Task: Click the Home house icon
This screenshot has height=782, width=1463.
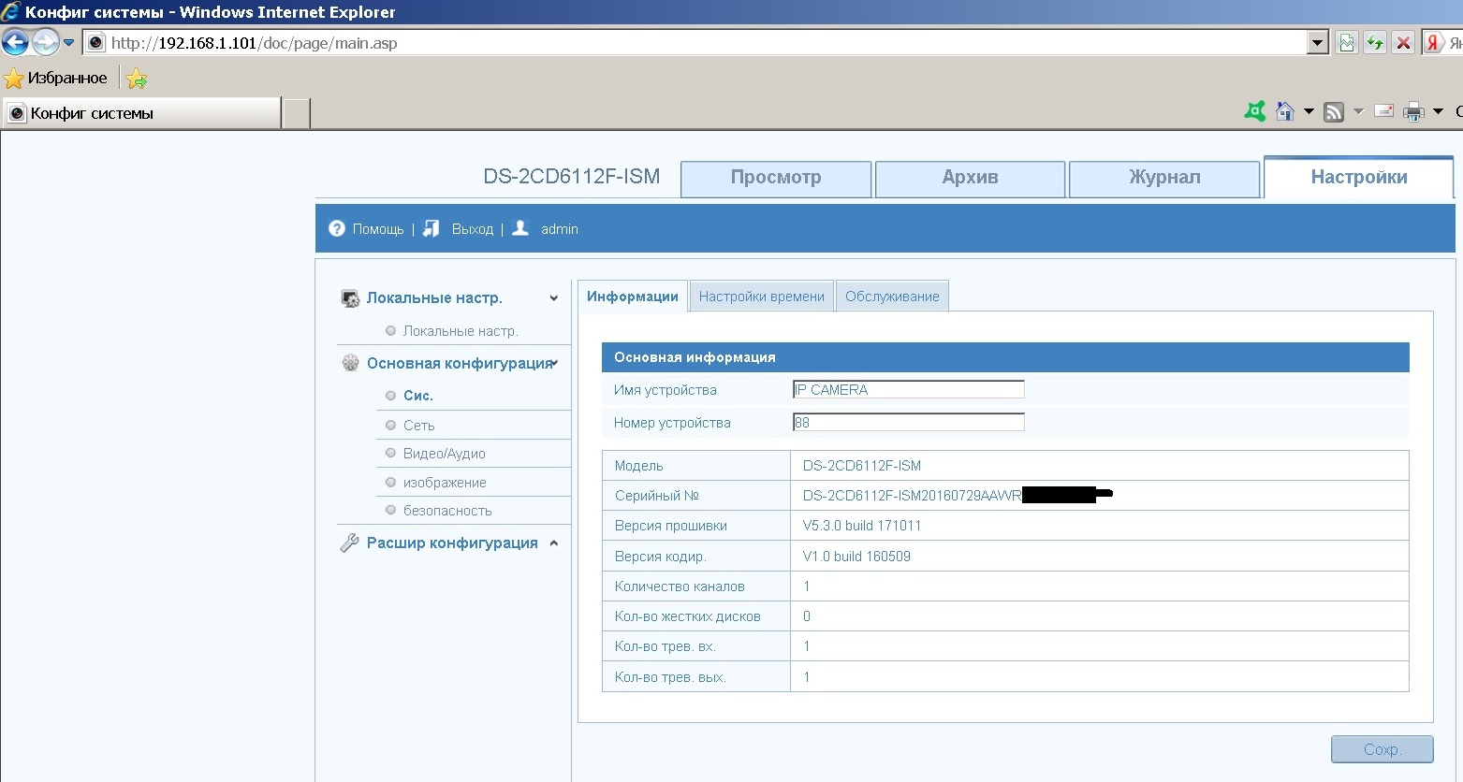Action: click(1285, 111)
